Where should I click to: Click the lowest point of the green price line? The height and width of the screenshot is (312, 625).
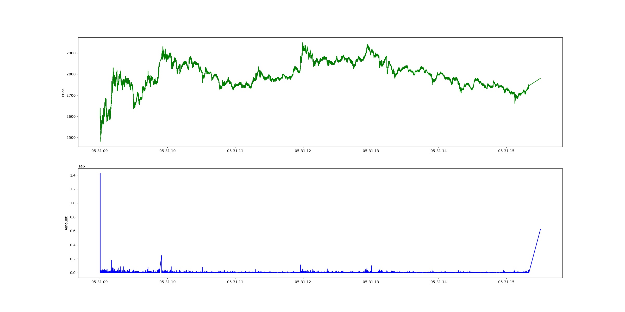click(101, 141)
